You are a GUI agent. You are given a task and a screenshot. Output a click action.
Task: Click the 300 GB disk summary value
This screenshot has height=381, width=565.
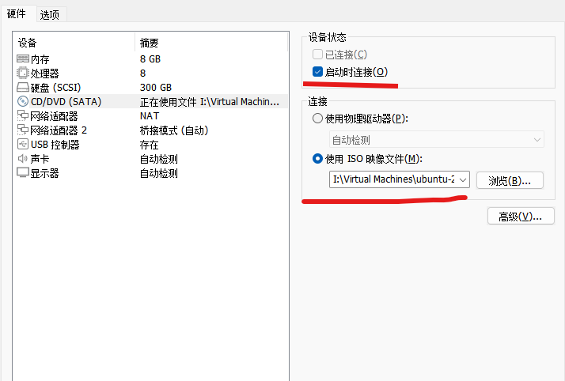pyautogui.click(x=156, y=88)
